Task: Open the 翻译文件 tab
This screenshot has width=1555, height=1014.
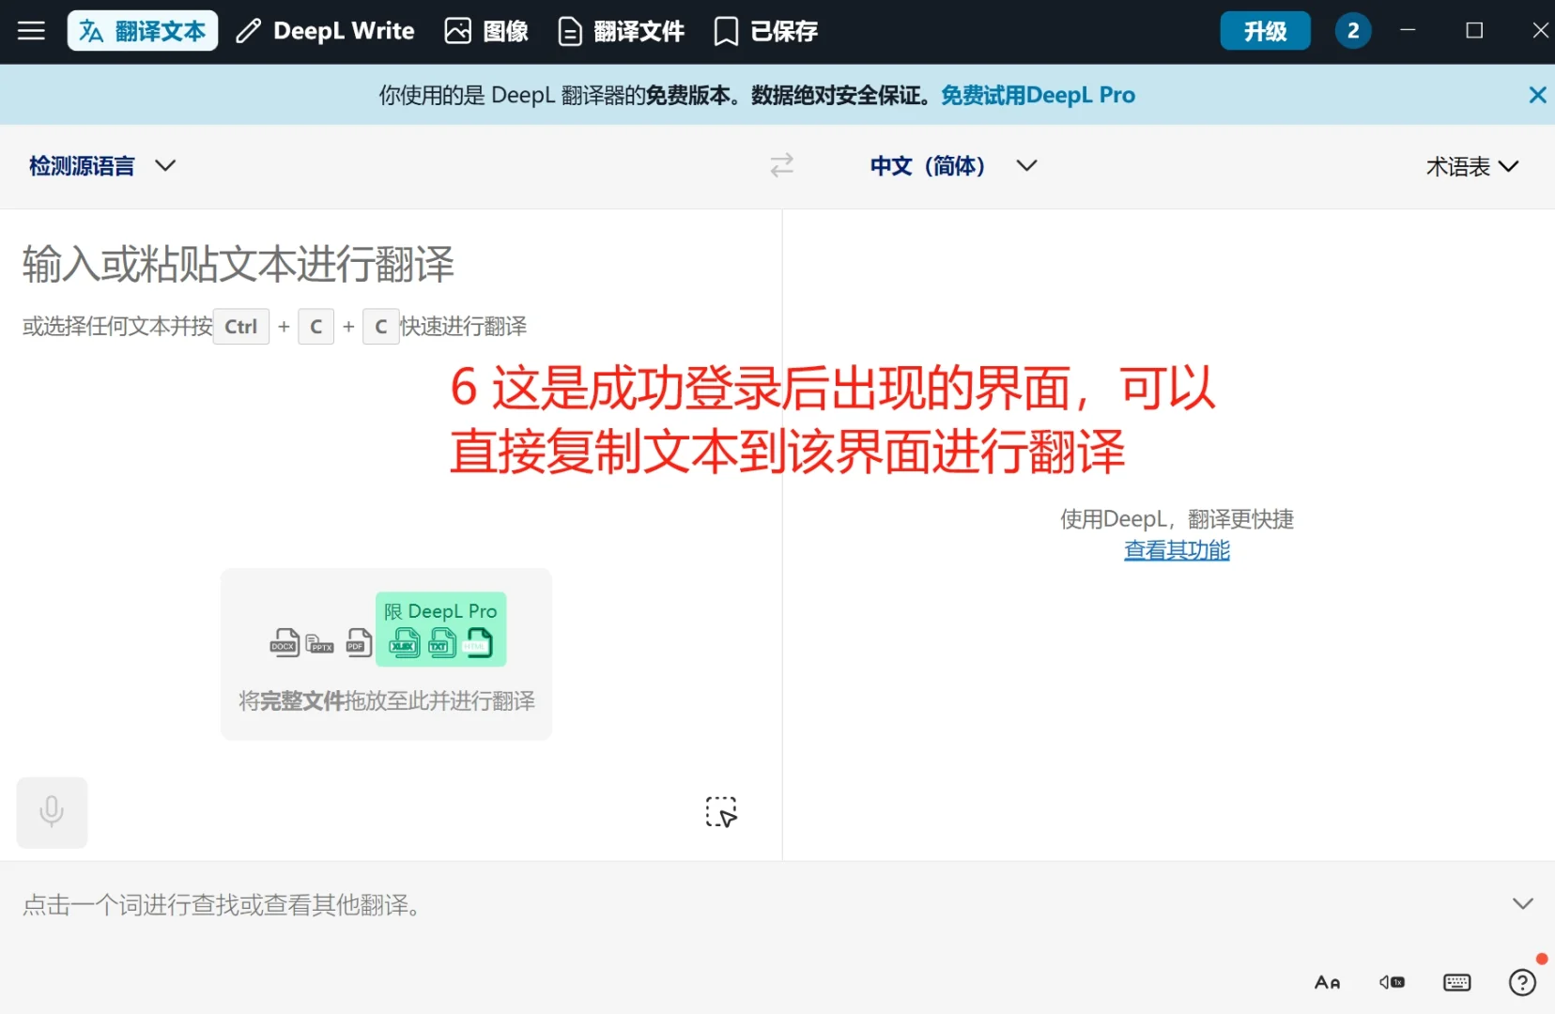Action: (621, 31)
